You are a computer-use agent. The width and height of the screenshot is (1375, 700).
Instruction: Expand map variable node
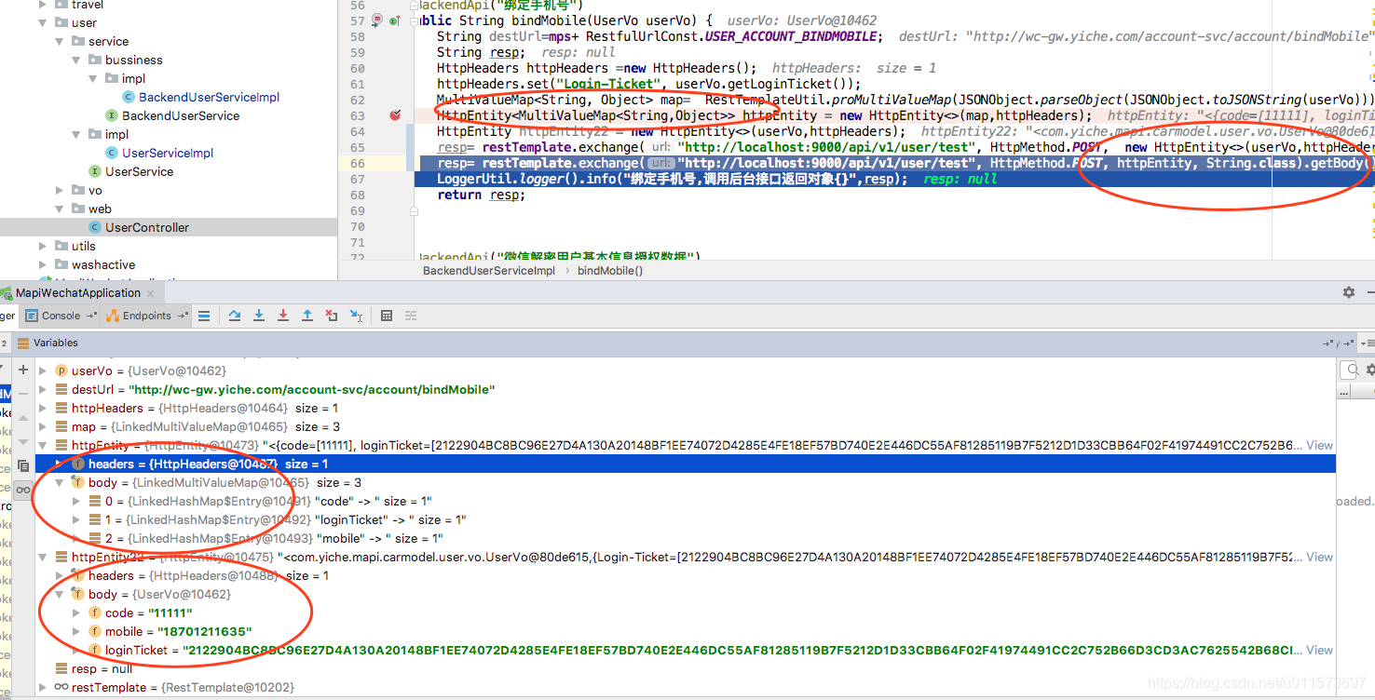tap(43, 426)
